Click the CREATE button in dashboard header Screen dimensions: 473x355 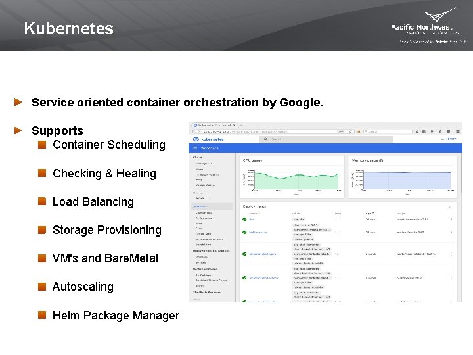tap(449, 139)
